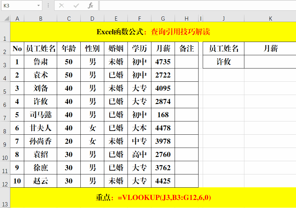Screen dimensions: 296x208
Task: Select empty result cell K3
Action: (x=270, y=62)
